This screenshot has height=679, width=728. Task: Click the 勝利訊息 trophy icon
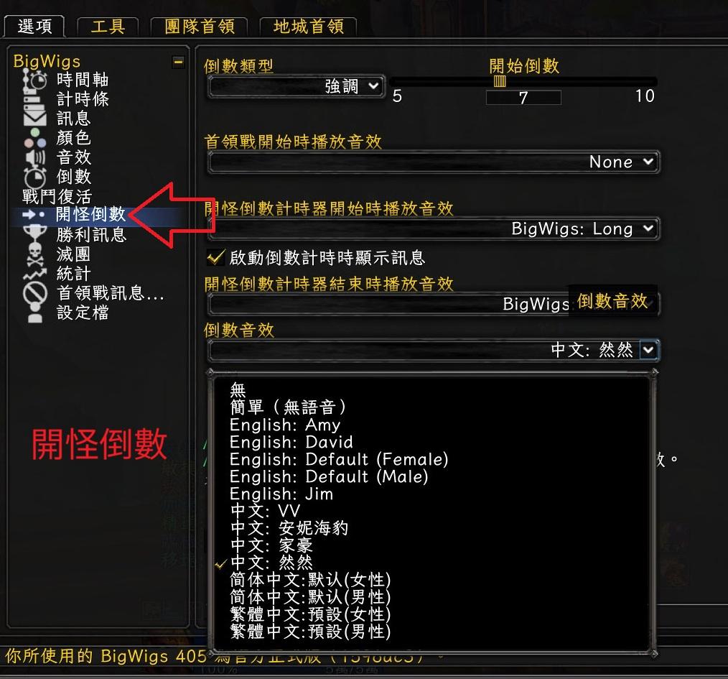coord(35,233)
